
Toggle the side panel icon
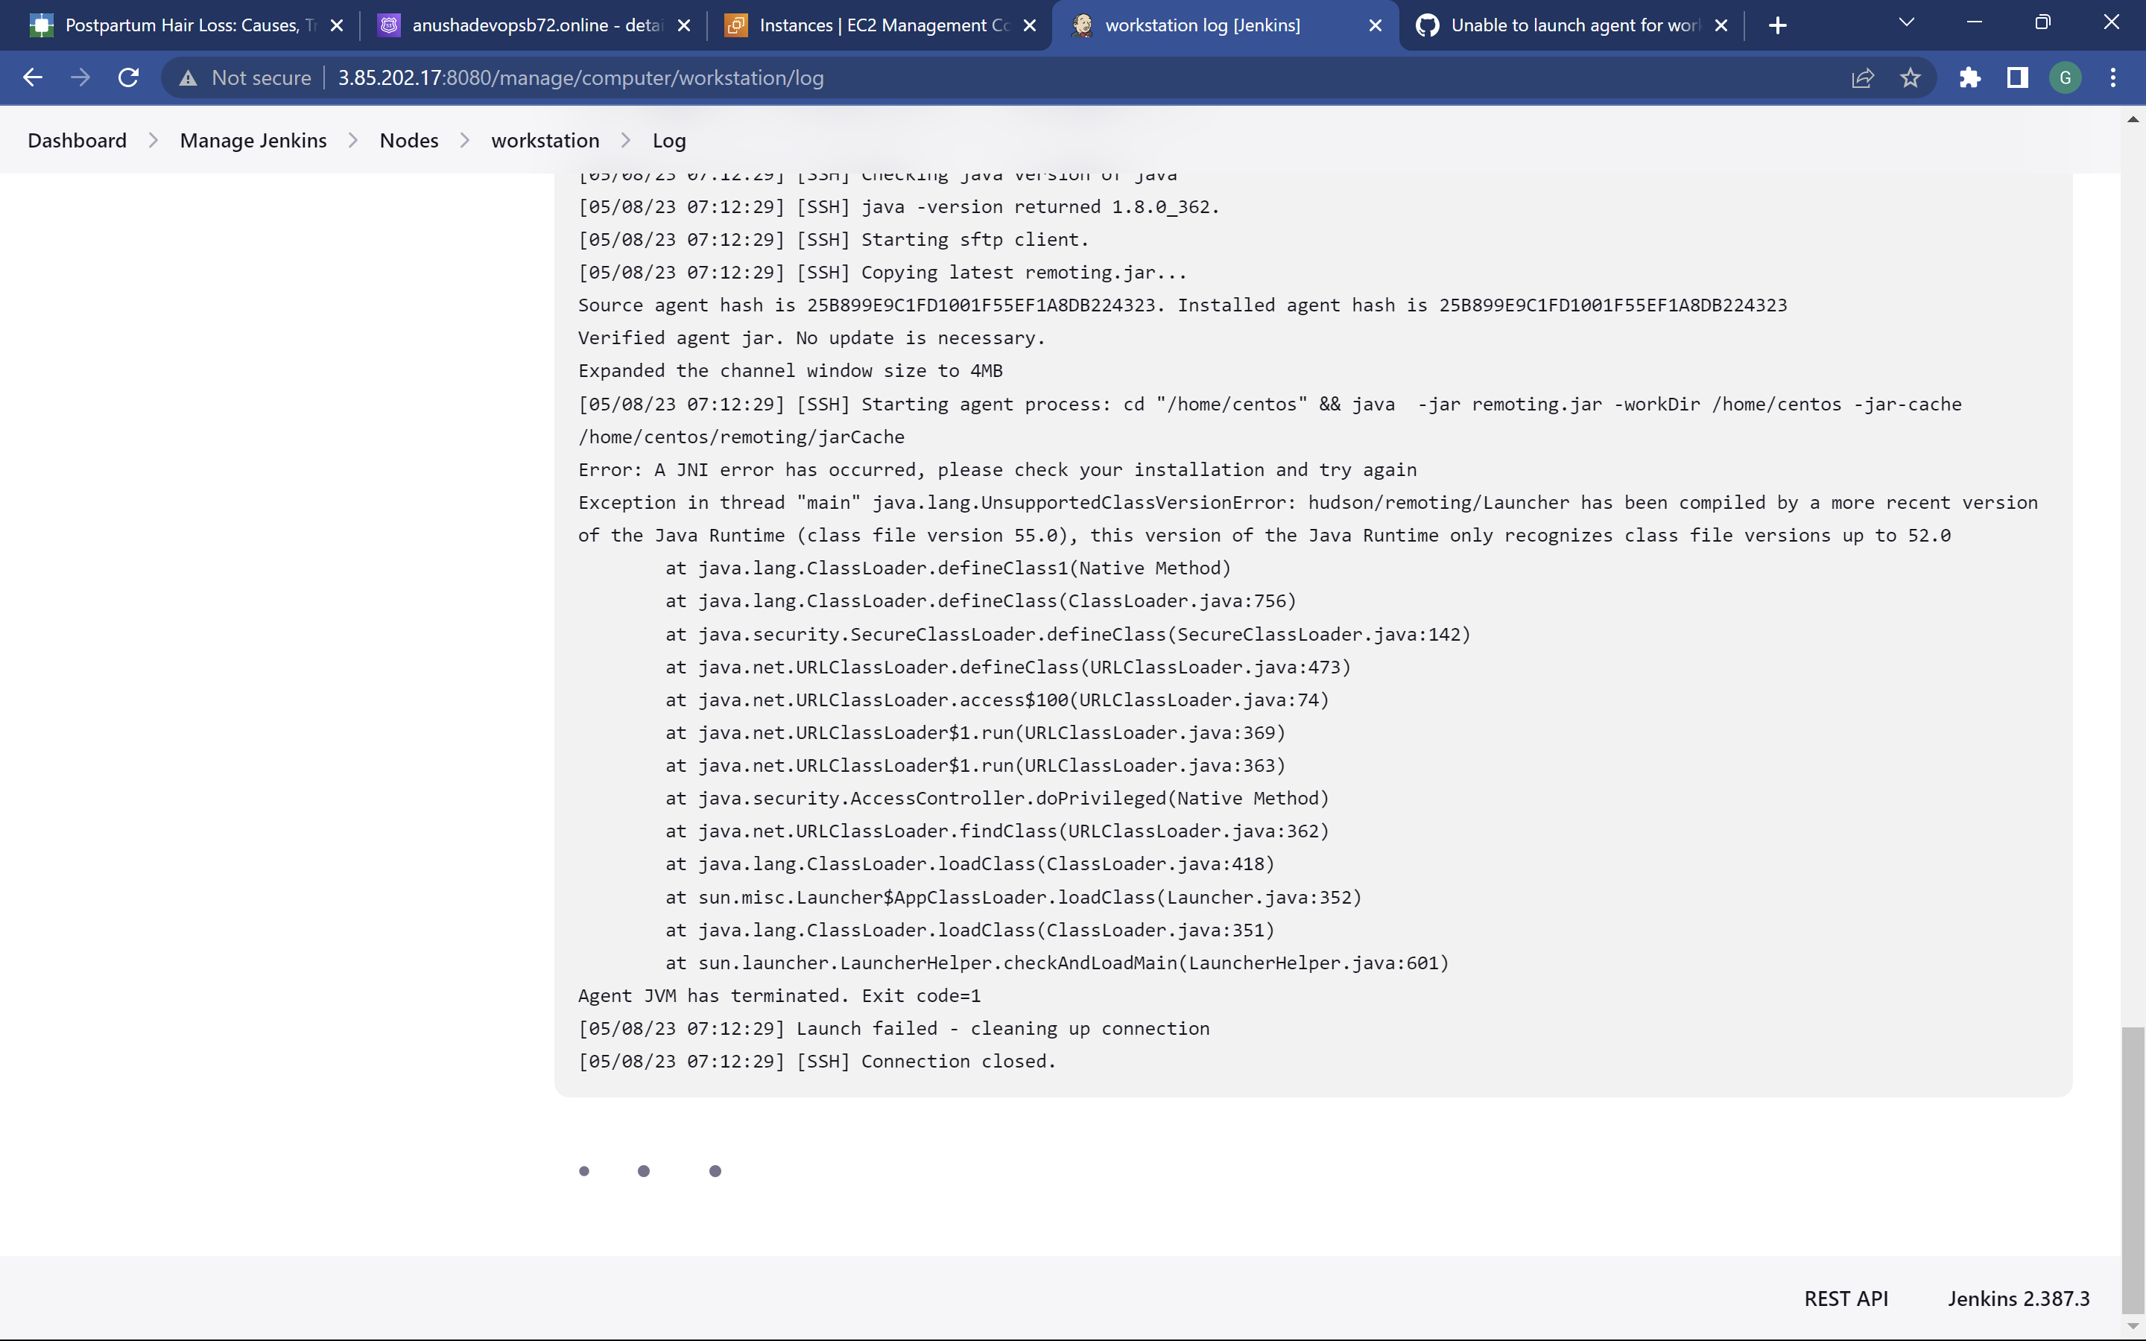click(x=2016, y=78)
